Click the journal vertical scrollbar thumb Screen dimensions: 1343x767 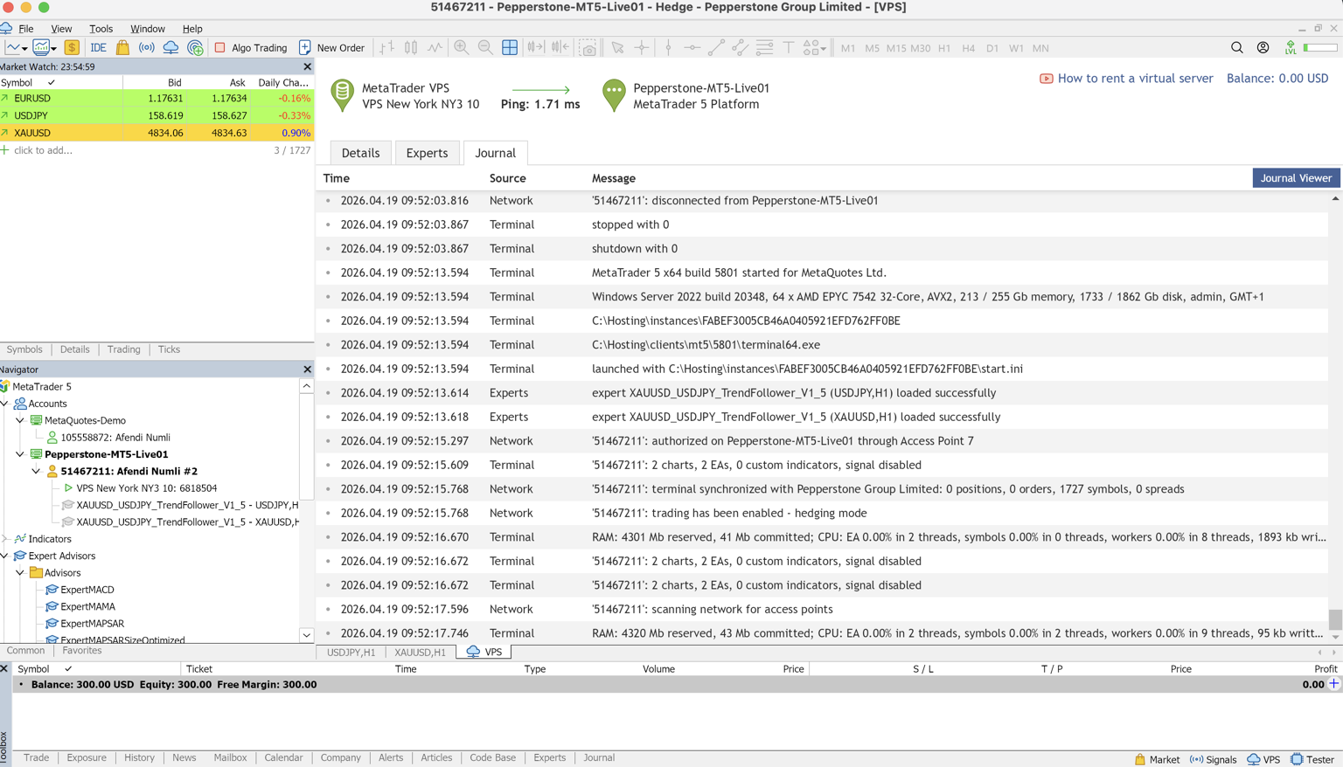coord(1335,618)
